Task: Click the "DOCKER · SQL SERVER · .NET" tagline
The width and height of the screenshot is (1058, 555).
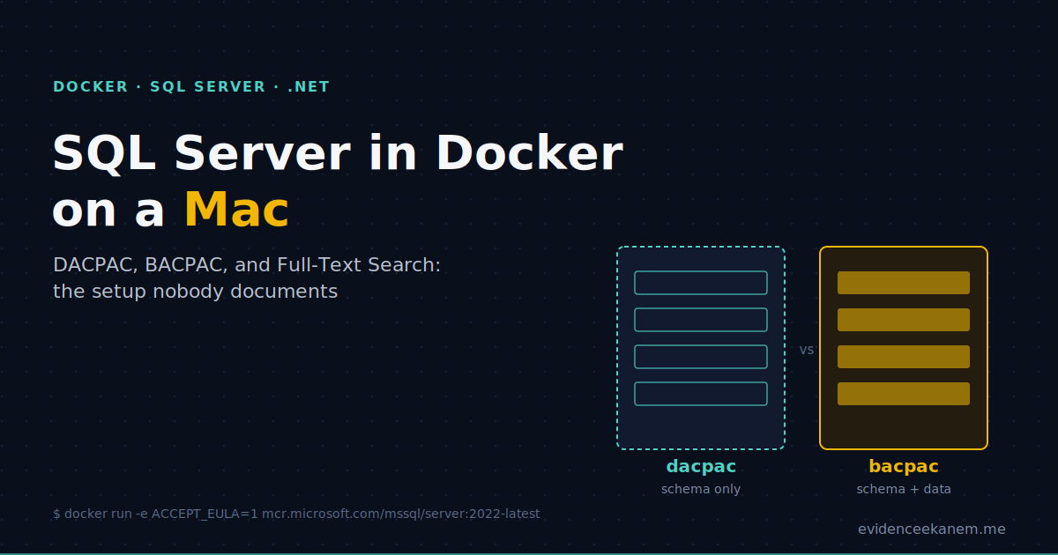Action: (191, 87)
